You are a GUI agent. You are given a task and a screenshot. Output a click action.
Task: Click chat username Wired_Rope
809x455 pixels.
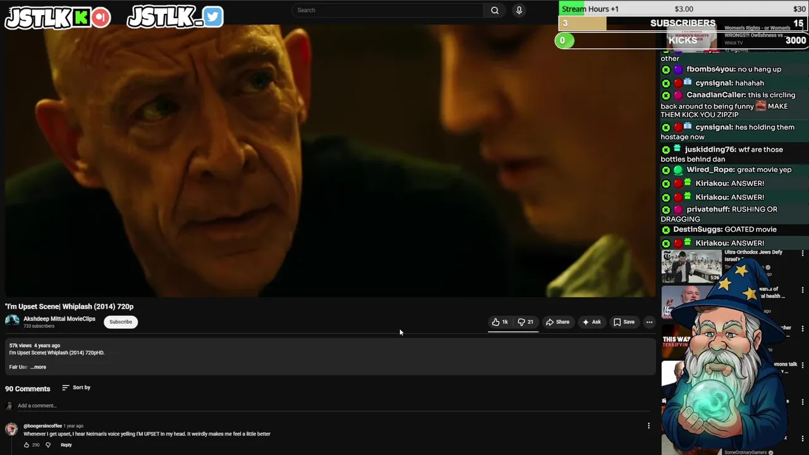tap(711, 169)
